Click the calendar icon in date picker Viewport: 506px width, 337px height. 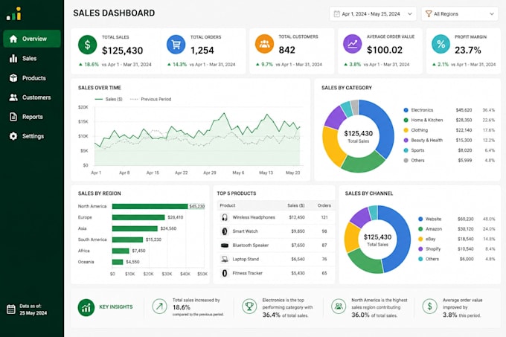click(x=336, y=14)
